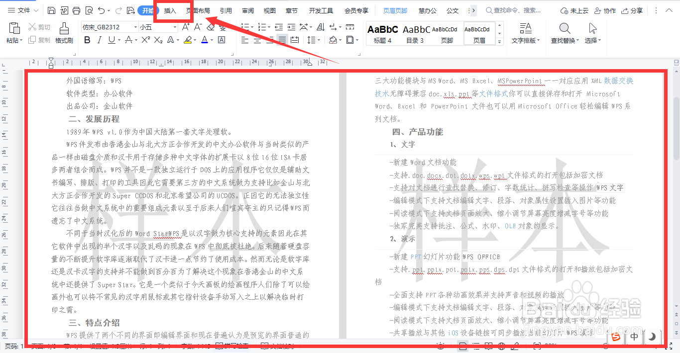Viewport: 680px width, 353px height.
Task: Toggle Justify alignment button
Action: point(282,40)
